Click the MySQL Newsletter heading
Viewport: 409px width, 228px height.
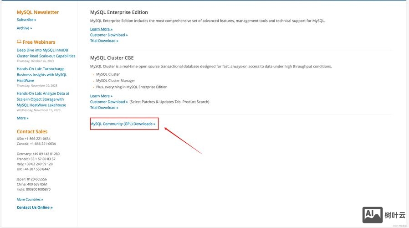[x=38, y=12]
